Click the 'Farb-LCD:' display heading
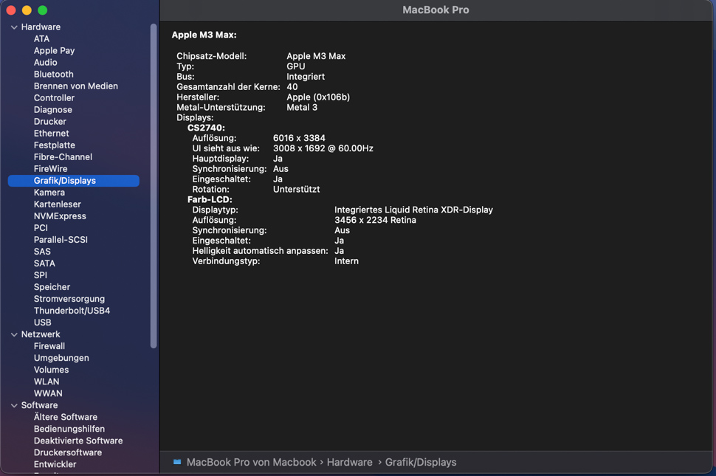 [x=210, y=200]
